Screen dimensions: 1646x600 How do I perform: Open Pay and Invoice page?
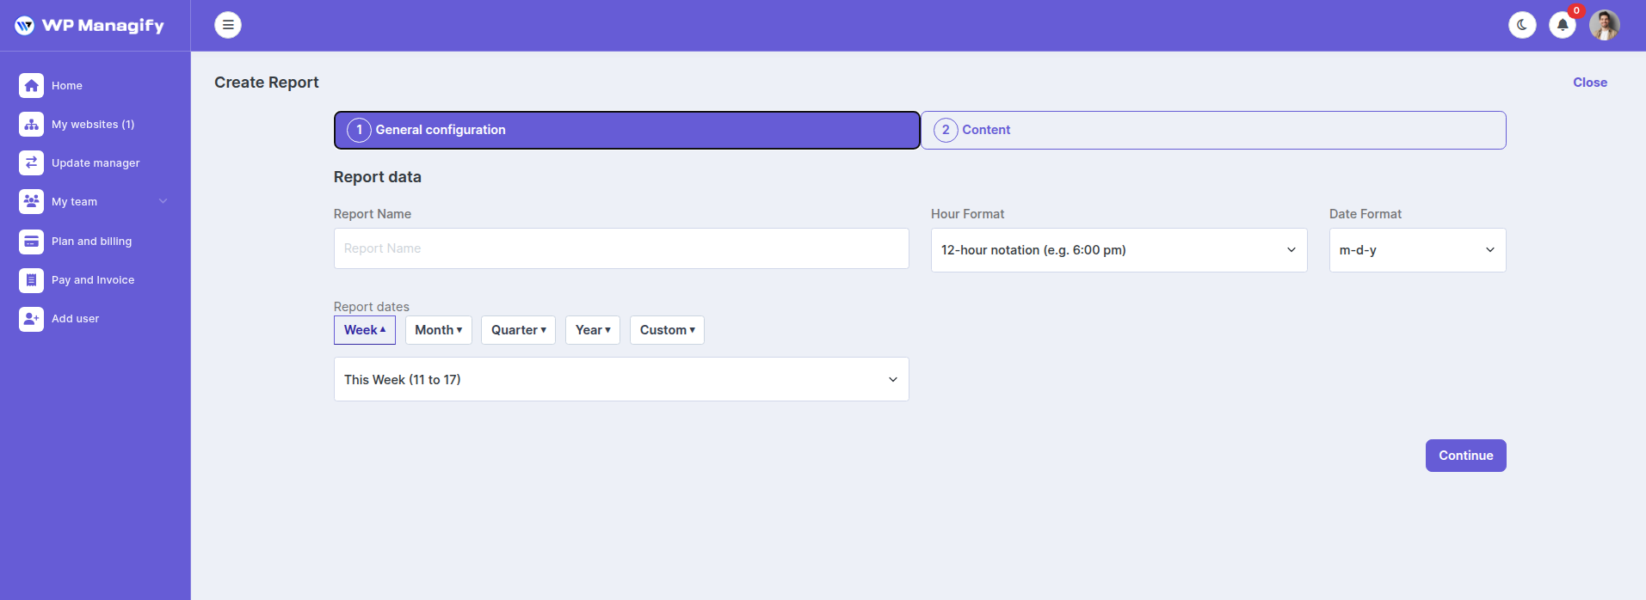point(93,280)
